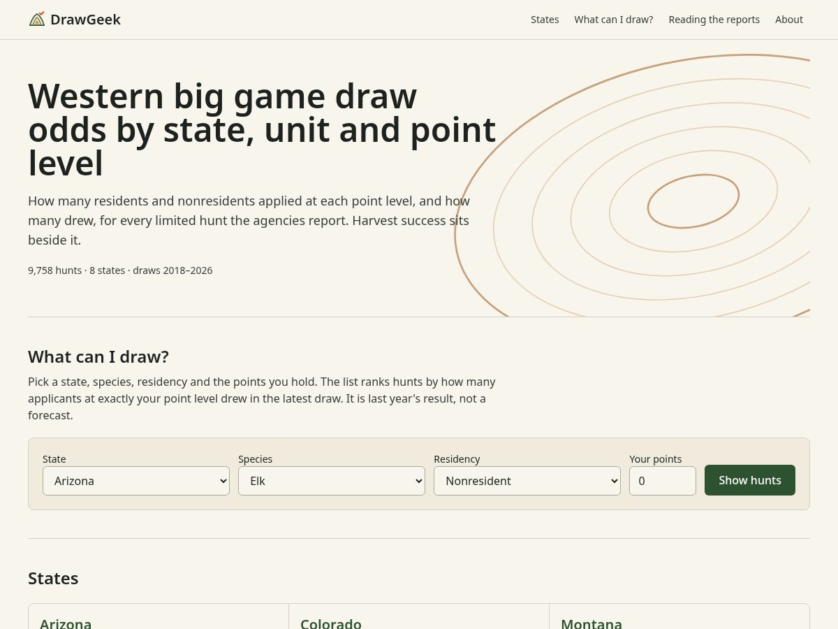Click the 'Western big game draw odds' headline
Image resolution: width=838 pixels, height=629 pixels.
(262, 130)
